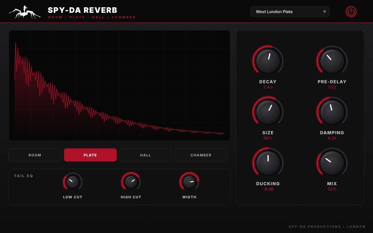Select the Plate reverb mode
The image size is (373, 233).
[x=90, y=155]
